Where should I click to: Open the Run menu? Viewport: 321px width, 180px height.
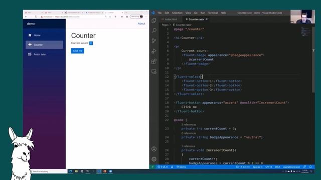point(203,12)
